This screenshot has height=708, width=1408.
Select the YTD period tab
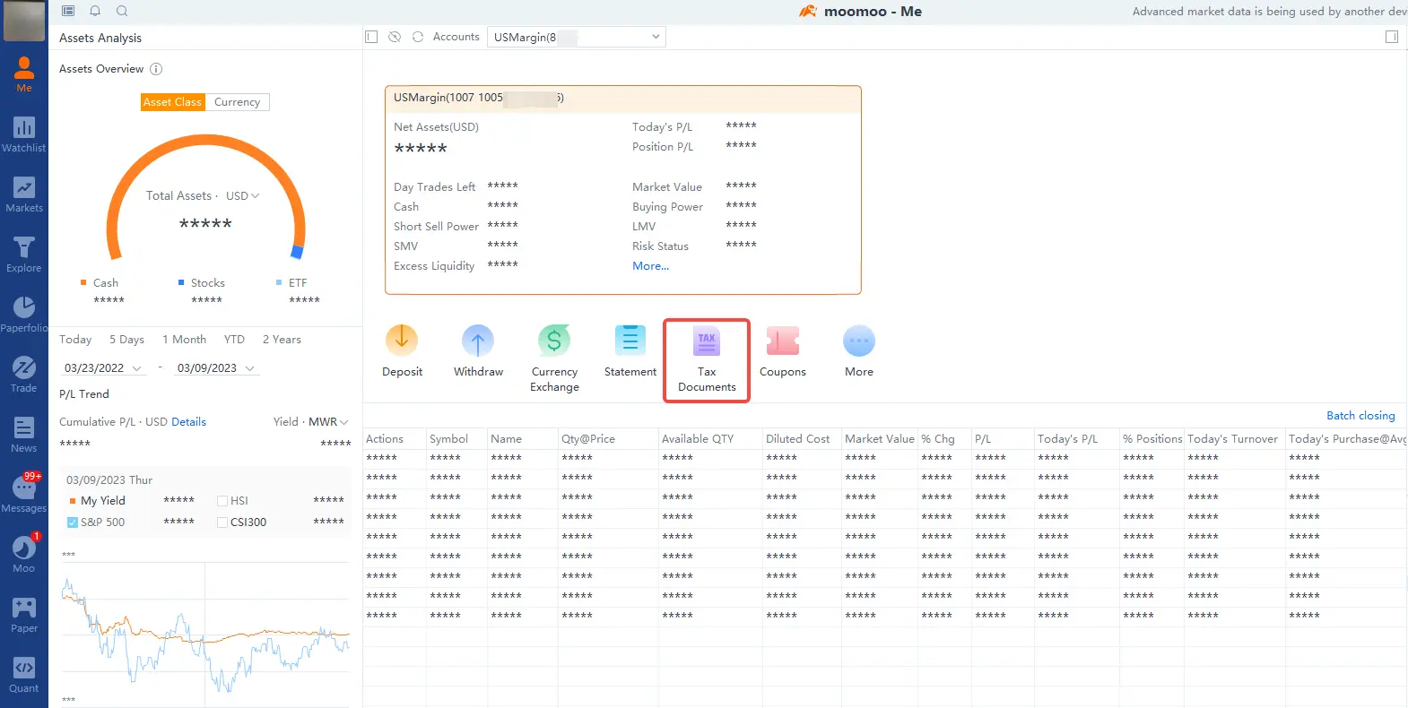click(234, 340)
